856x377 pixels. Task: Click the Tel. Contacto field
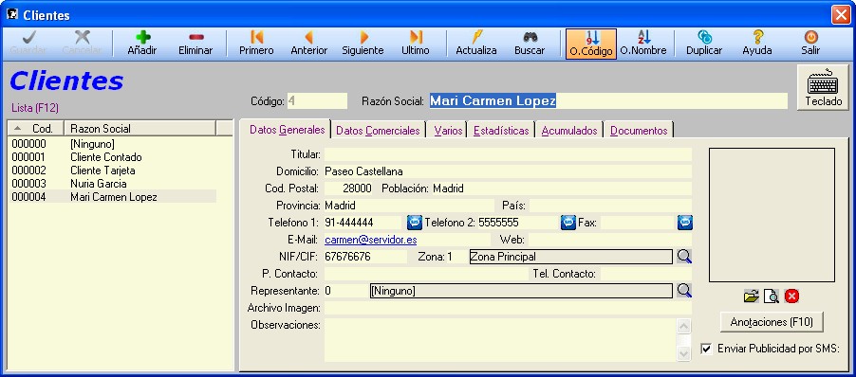coord(646,274)
